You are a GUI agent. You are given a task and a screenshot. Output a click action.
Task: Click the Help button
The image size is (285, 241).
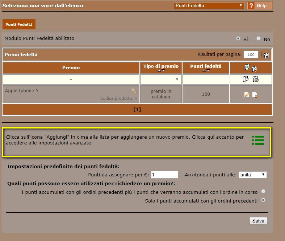260,6
